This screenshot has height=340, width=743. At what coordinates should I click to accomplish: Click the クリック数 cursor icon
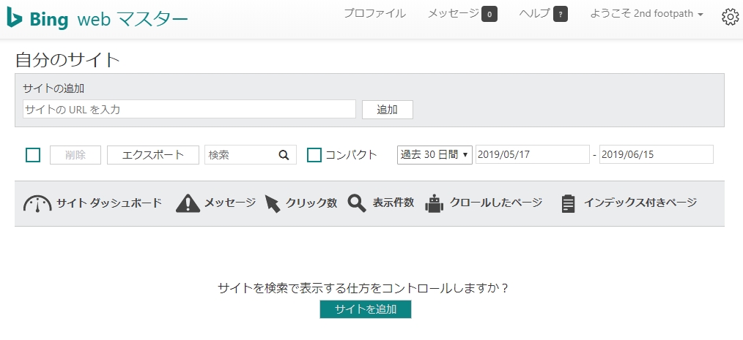click(x=273, y=204)
